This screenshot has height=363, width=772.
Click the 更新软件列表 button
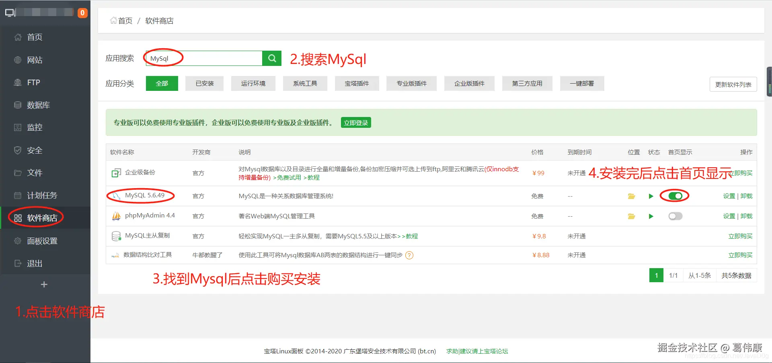[733, 84]
